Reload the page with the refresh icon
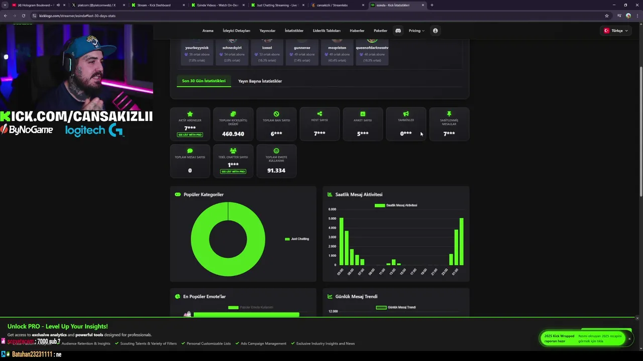 [x=23, y=16]
